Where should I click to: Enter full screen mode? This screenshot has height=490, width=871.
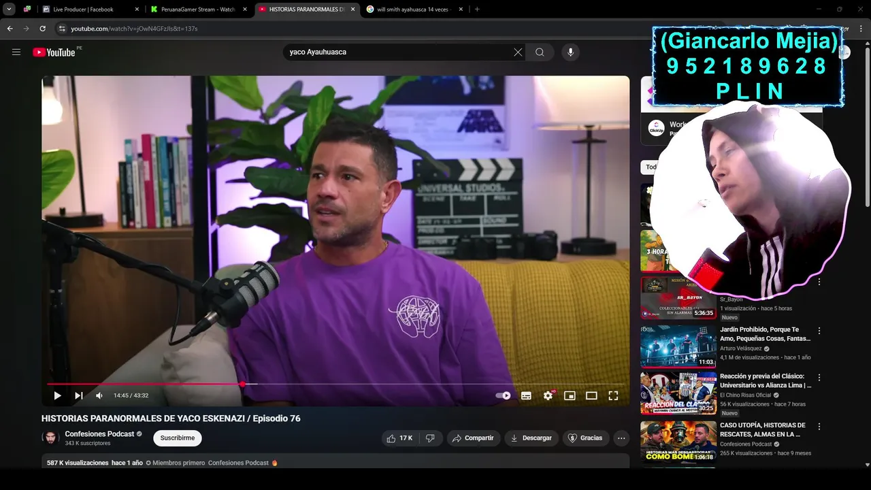pyautogui.click(x=613, y=395)
